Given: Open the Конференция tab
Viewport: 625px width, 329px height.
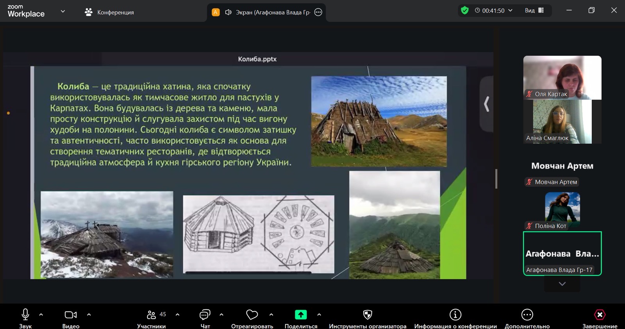Looking at the screenshot, I should [x=110, y=12].
